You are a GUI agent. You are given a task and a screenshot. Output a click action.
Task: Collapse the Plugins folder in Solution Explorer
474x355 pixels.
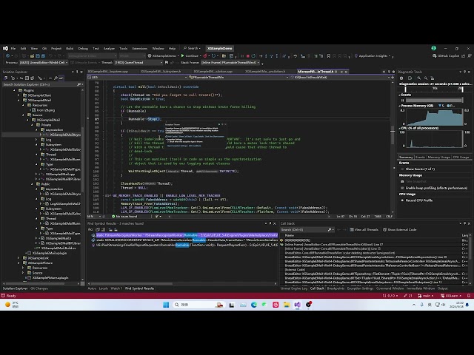click(x=14, y=90)
